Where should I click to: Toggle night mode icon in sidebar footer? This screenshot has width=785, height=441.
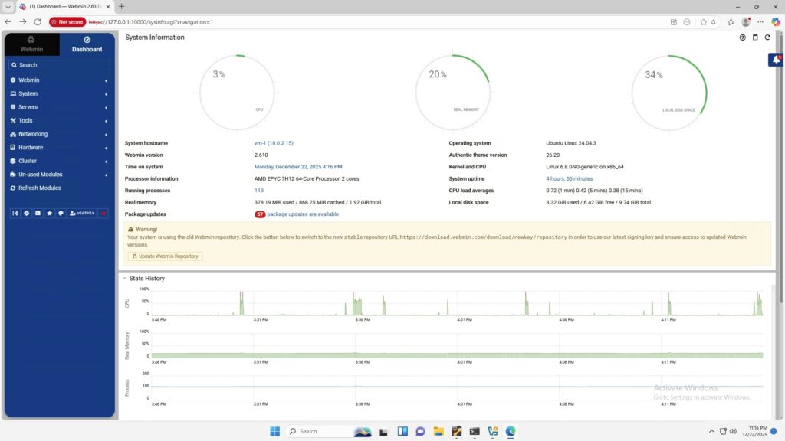27,213
